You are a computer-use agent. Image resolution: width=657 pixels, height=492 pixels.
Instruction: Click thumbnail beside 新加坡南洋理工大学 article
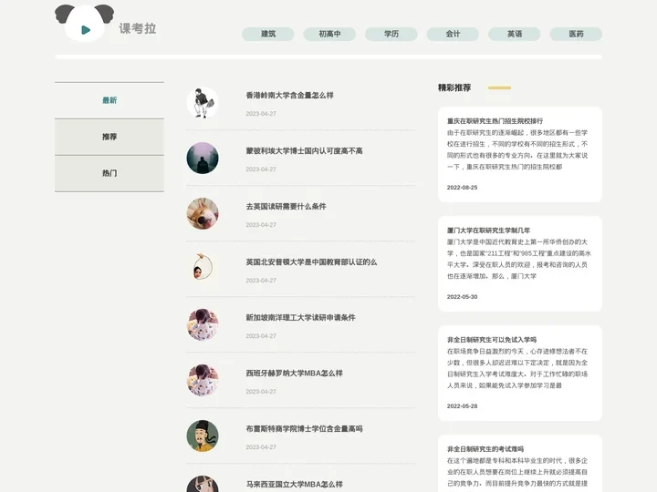pyautogui.click(x=203, y=325)
